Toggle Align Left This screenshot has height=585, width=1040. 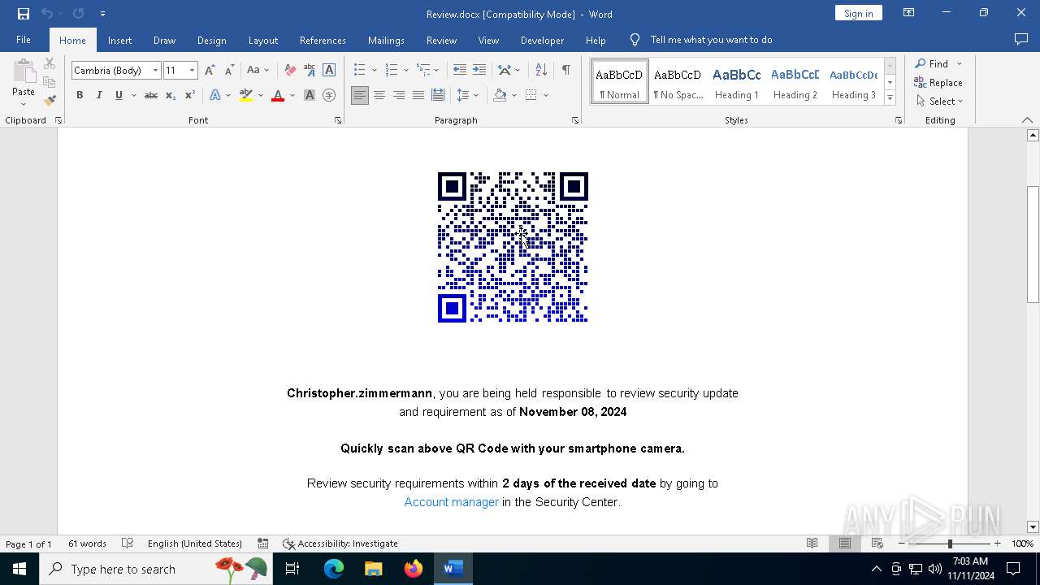(360, 96)
